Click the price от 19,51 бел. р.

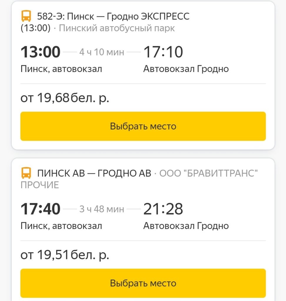65,255
